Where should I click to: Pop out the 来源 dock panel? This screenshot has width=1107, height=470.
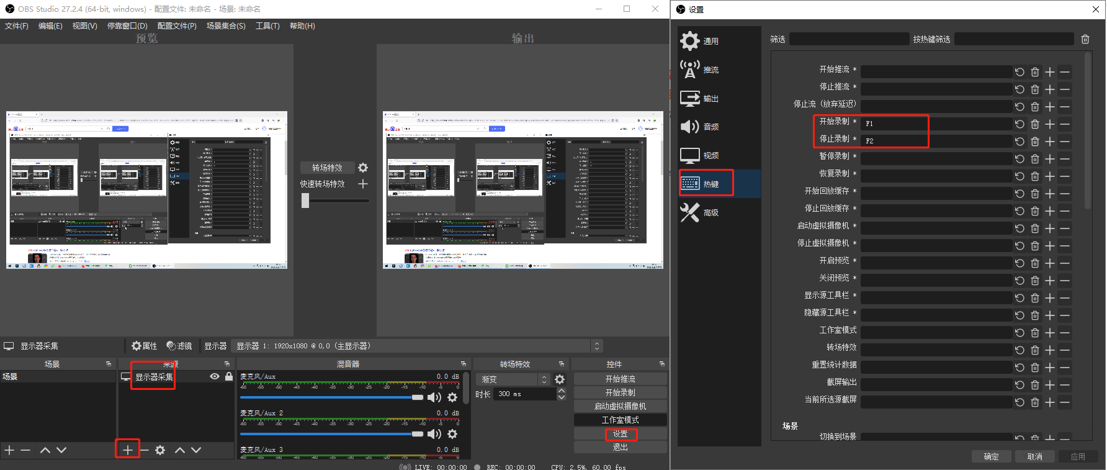pos(227,364)
